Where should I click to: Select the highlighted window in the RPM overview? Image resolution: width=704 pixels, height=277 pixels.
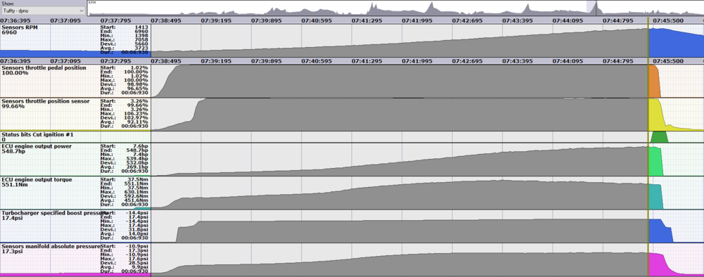[x=592, y=8]
